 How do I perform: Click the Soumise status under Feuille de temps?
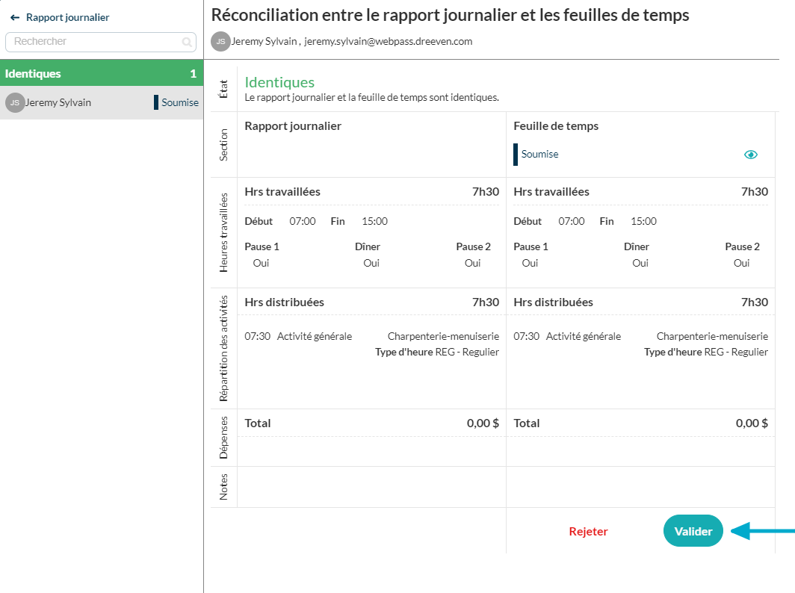point(539,155)
